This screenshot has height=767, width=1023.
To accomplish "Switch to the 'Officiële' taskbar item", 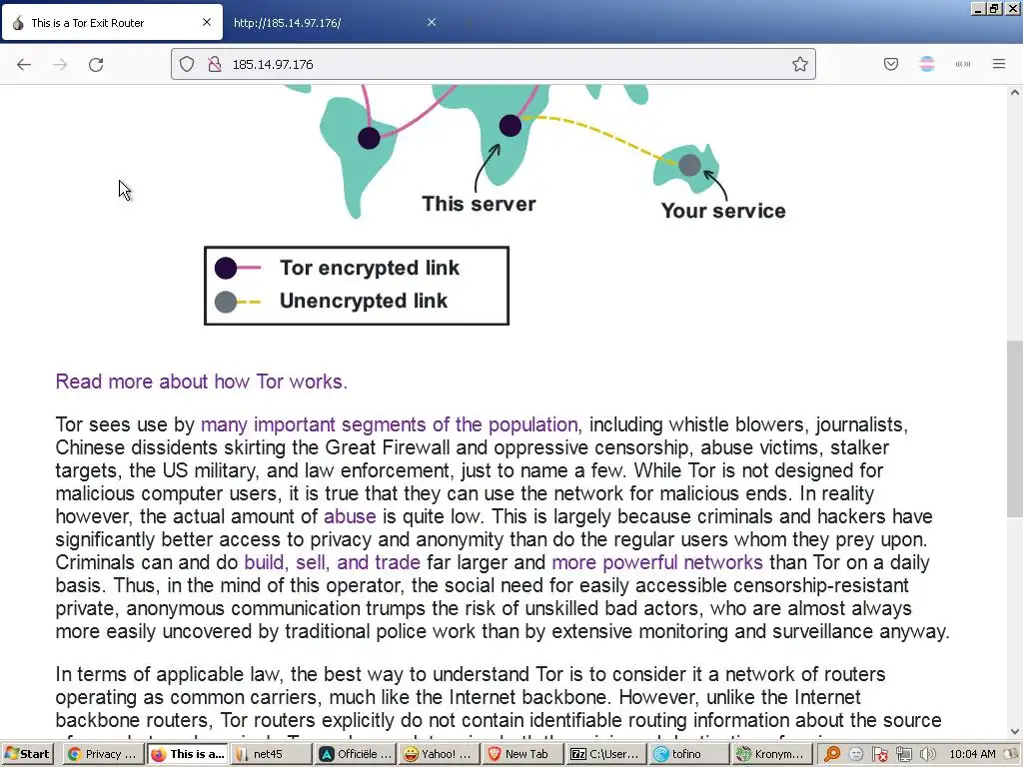I will tap(356, 754).
